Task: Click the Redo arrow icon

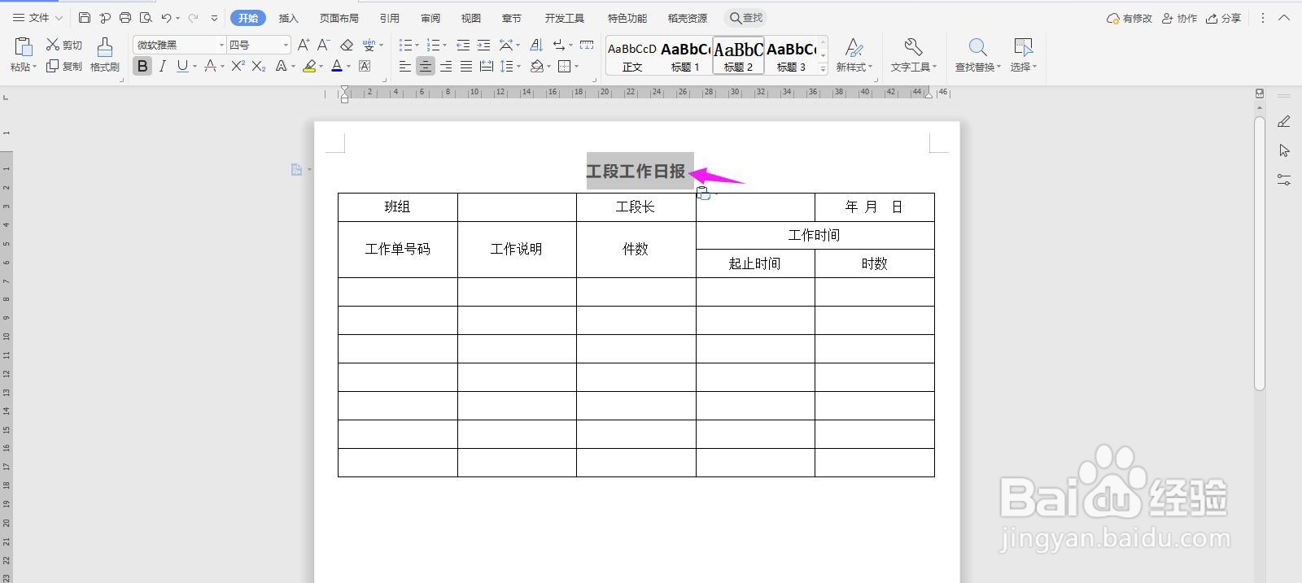Action: (x=193, y=17)
